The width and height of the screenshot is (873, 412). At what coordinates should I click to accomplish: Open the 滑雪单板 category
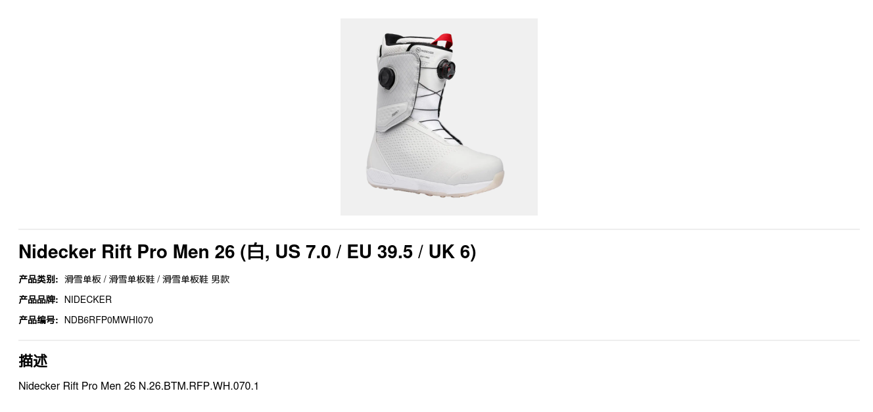83,279
